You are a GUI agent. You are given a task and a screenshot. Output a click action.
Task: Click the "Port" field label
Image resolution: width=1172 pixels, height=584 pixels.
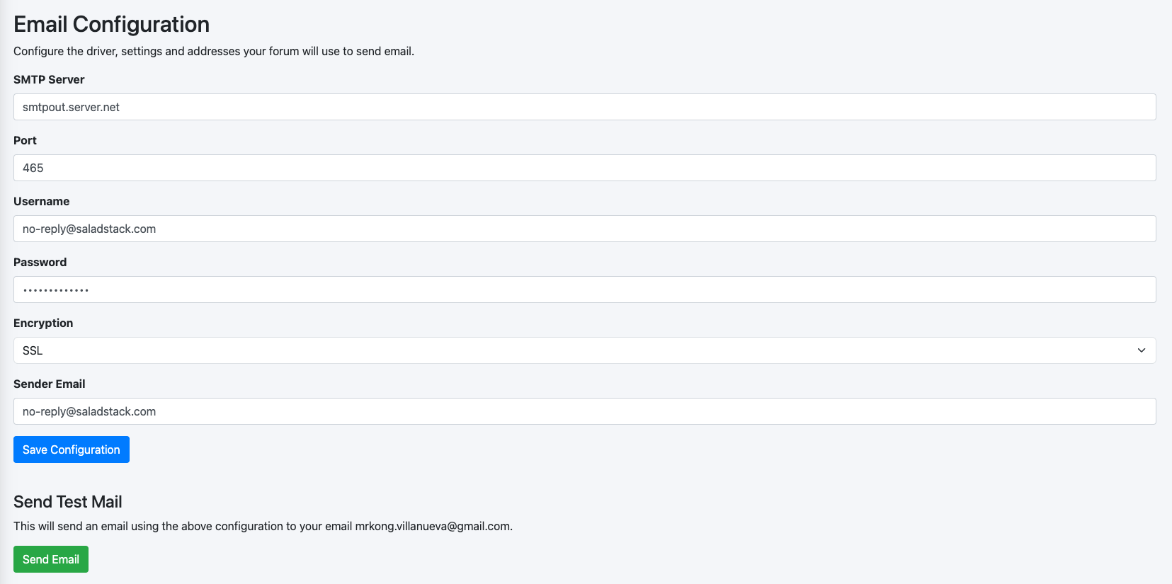pyautogui.click(x=25, y=140)
